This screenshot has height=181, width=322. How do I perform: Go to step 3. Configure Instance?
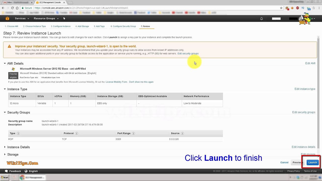tap(61, 26)
